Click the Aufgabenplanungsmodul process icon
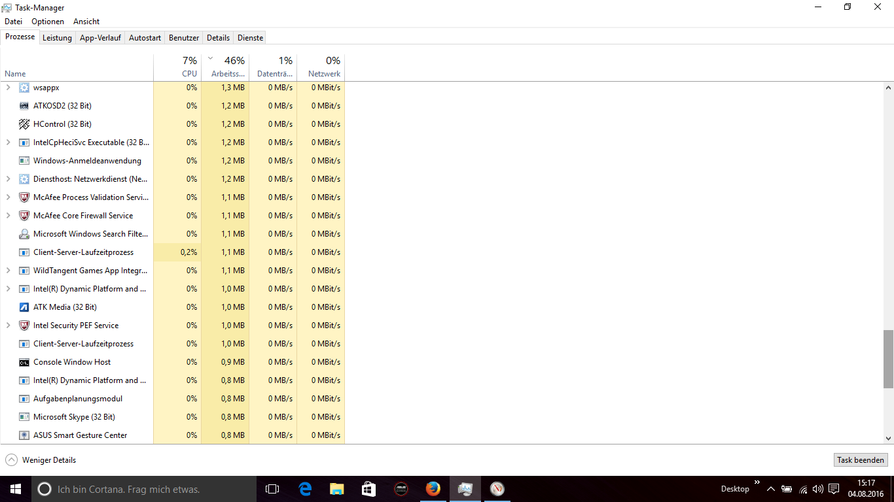This screenshot has width=894, height=502. coord(24,399)
